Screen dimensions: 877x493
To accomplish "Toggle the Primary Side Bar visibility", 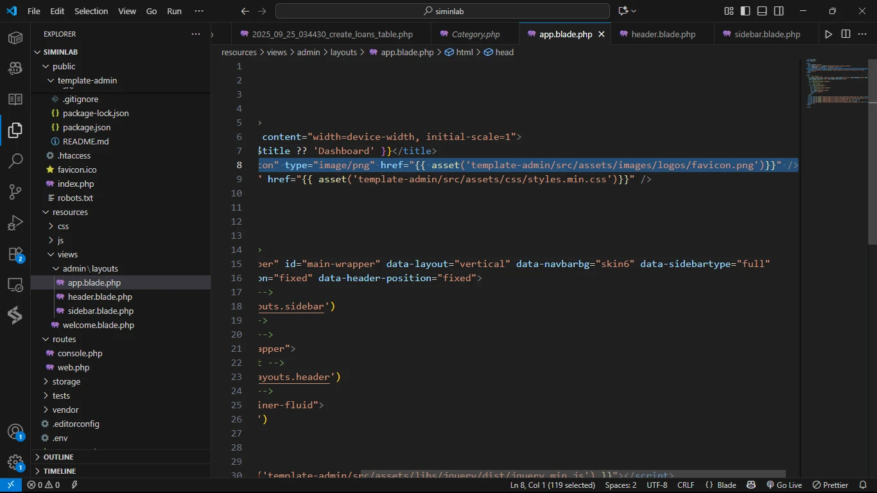I will pos(745,11).
